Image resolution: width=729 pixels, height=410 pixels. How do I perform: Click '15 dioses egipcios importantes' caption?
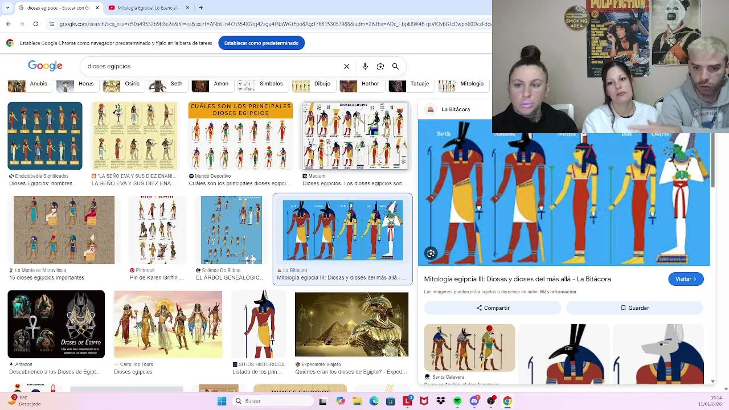coord(47,278)
